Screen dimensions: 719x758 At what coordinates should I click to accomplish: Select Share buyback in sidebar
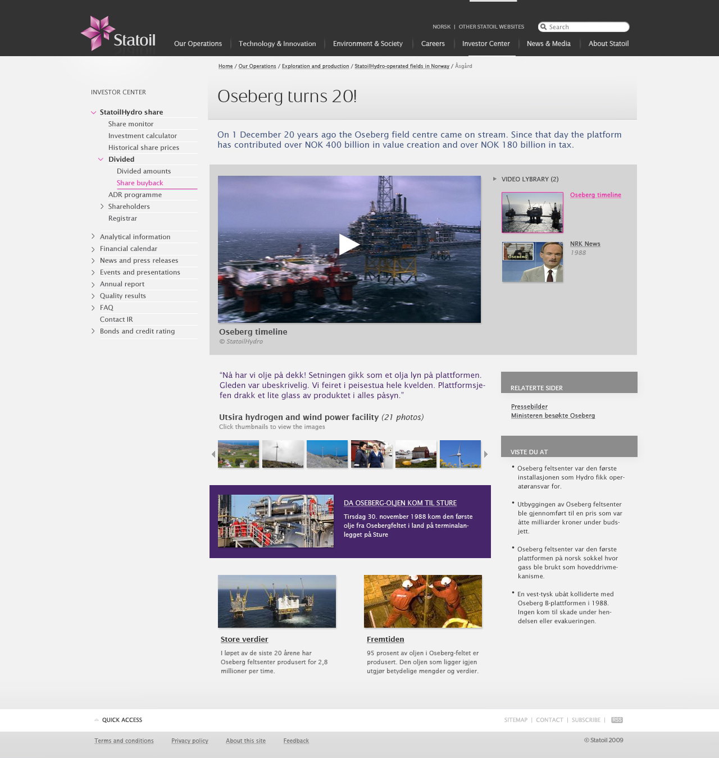click(x=140, y=183)
